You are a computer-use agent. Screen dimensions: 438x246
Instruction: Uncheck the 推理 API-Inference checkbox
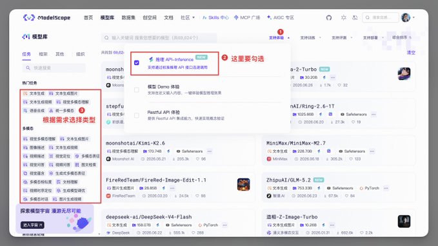[137, 62]
